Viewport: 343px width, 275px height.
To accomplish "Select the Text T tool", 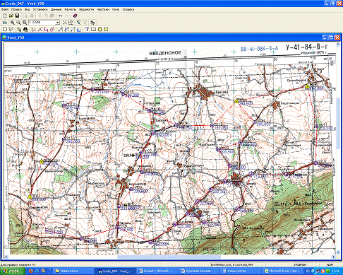I will (x=87, y=29).
